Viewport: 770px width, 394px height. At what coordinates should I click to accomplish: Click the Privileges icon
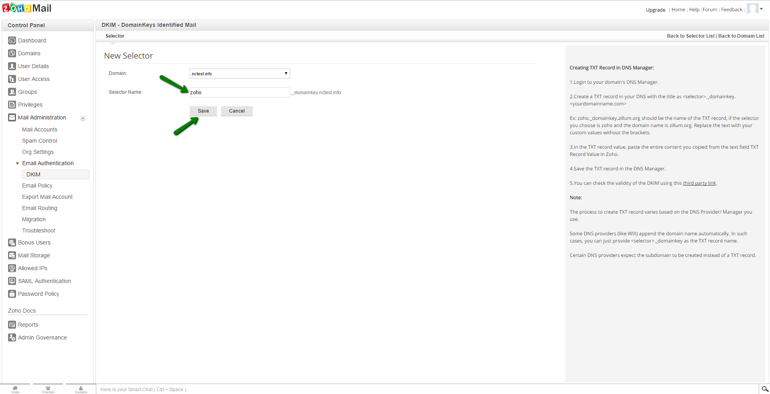[x=12, y=105]
